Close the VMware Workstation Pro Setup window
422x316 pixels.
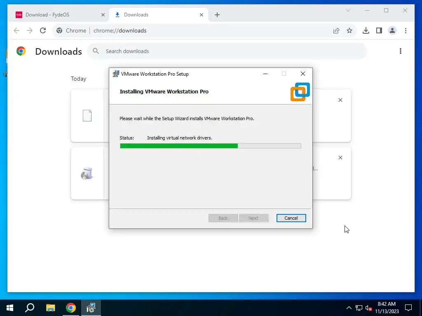click(303, 74)
